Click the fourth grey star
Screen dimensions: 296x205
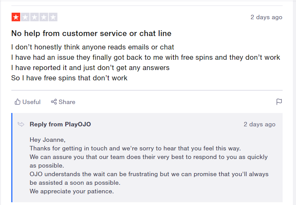[x=44, y=17]
